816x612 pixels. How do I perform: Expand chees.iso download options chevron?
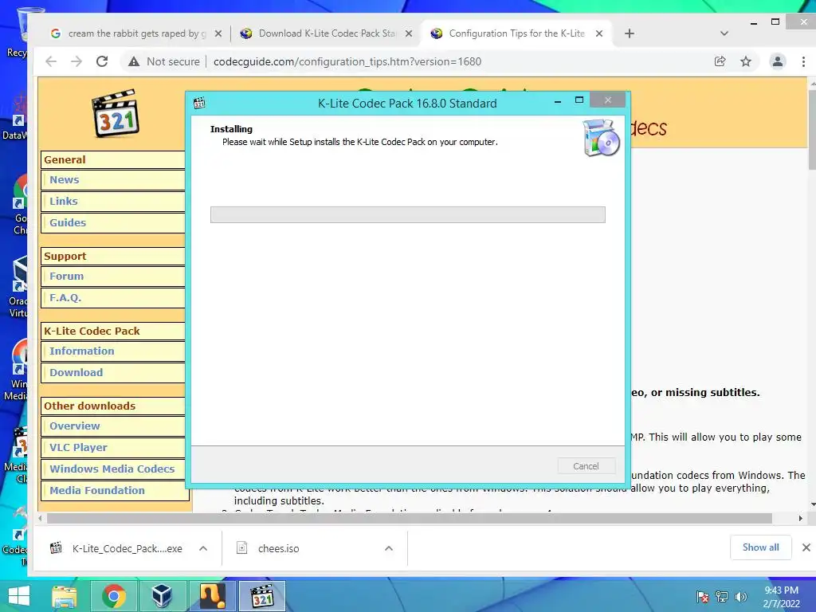(x=389, y=548)
